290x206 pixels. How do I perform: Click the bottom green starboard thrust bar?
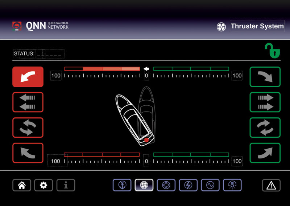(191, 155)
